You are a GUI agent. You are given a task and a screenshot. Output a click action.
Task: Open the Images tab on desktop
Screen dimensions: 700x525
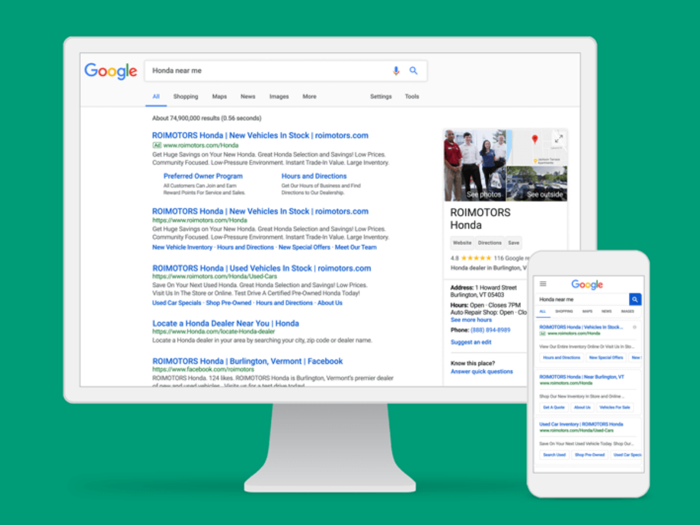[279, 96]
